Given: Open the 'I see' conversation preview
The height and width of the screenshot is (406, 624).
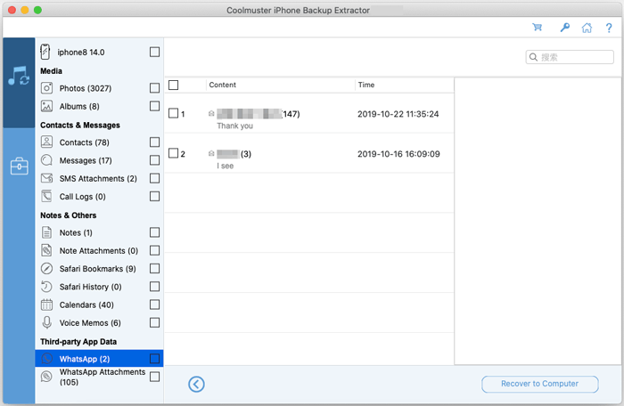Looking at the screenshot, I should [226, 166].
